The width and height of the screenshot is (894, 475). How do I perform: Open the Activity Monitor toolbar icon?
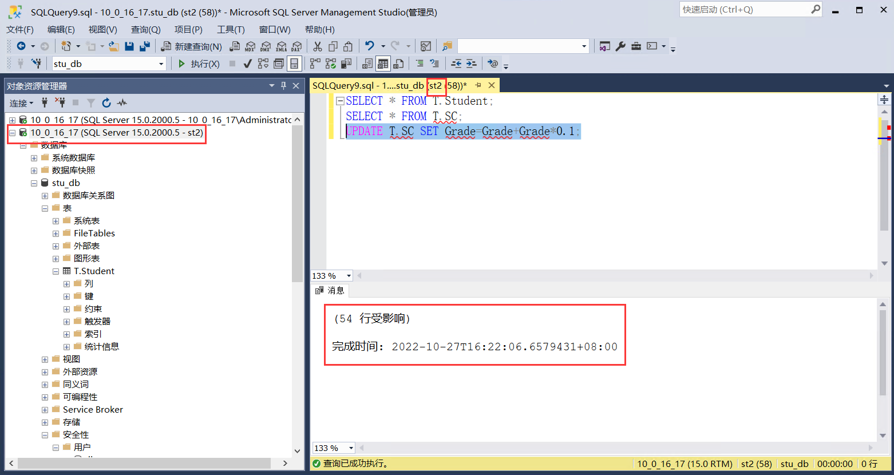click(425, 46)
